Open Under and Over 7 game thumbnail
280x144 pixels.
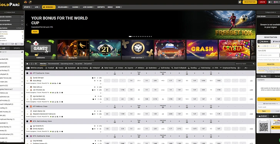pos(138,50)
